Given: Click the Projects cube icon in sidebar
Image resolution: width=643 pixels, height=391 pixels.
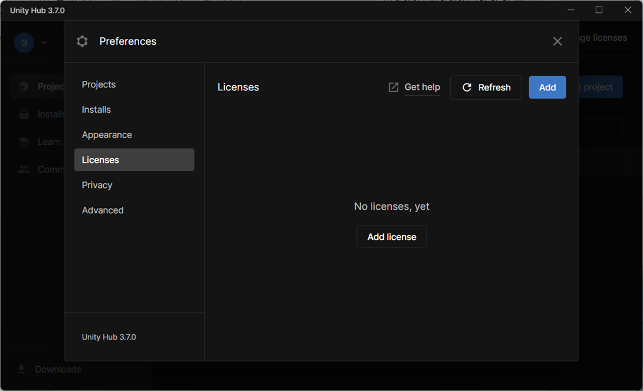Looking at the screenshot, I should point(24,86).
